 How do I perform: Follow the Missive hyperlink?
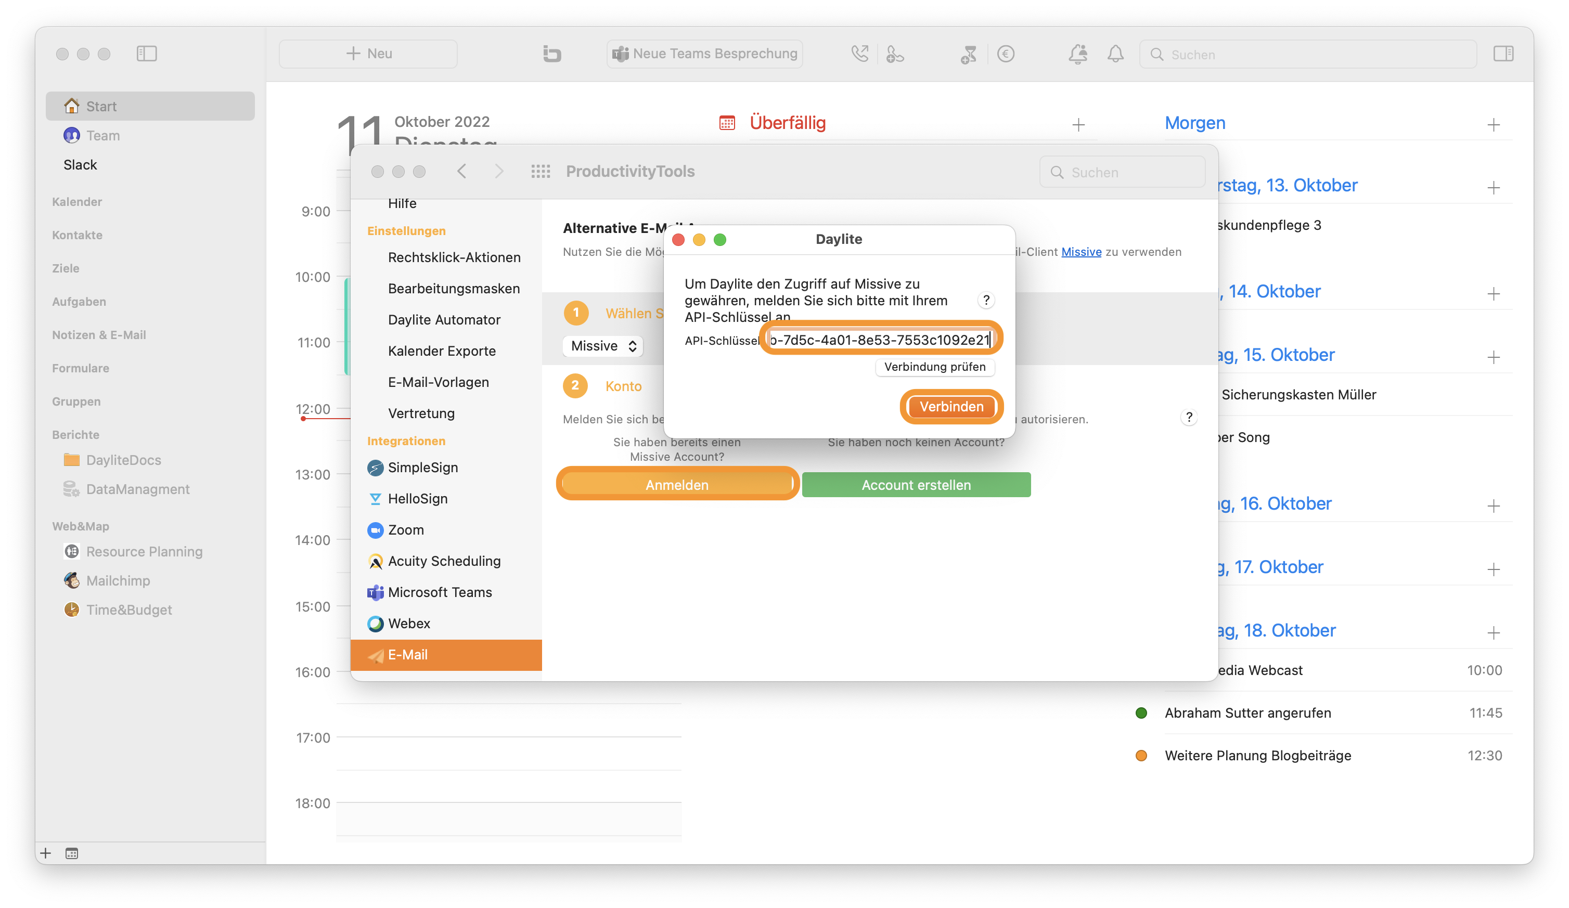point(1081,251)
